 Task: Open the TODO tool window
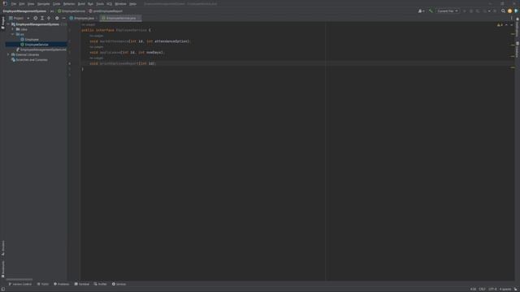(43, 284)
